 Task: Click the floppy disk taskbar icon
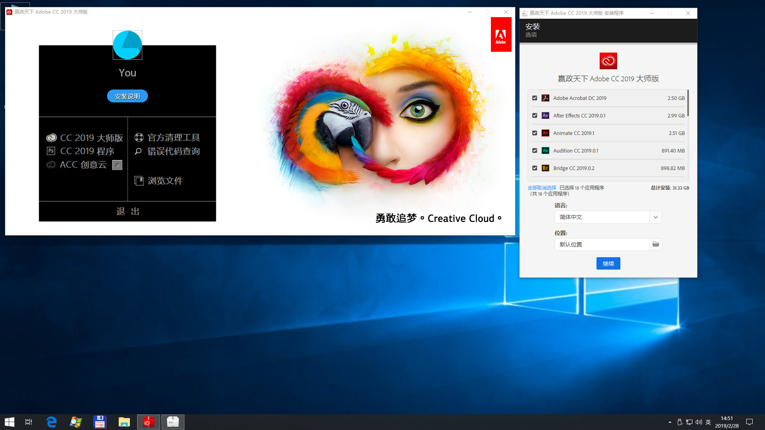(x=100, y=422)
